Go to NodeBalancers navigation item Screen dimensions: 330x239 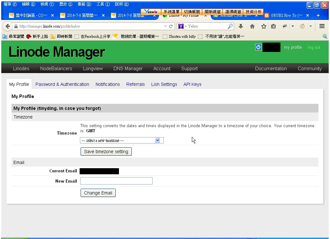point(56,69)
